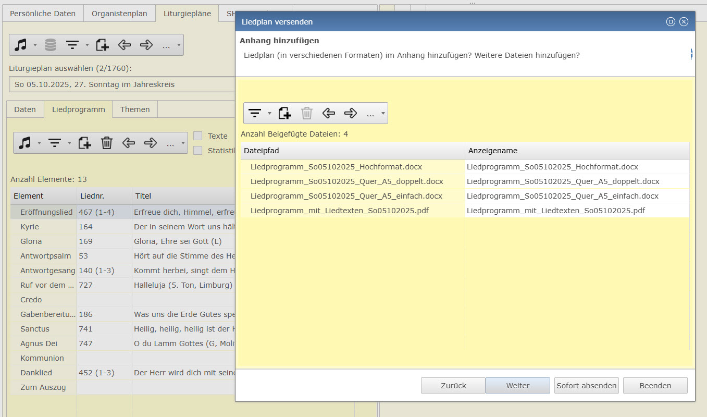Open dropdown arrow beside top filter icon

tap(87, 45)
